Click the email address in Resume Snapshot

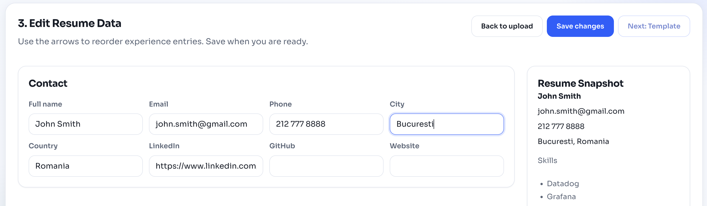581,111
